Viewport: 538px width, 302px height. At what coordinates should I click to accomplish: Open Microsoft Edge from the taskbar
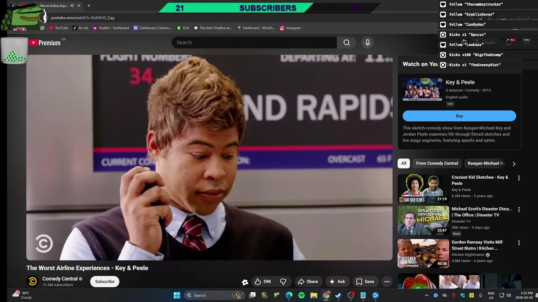coord(289,295)
